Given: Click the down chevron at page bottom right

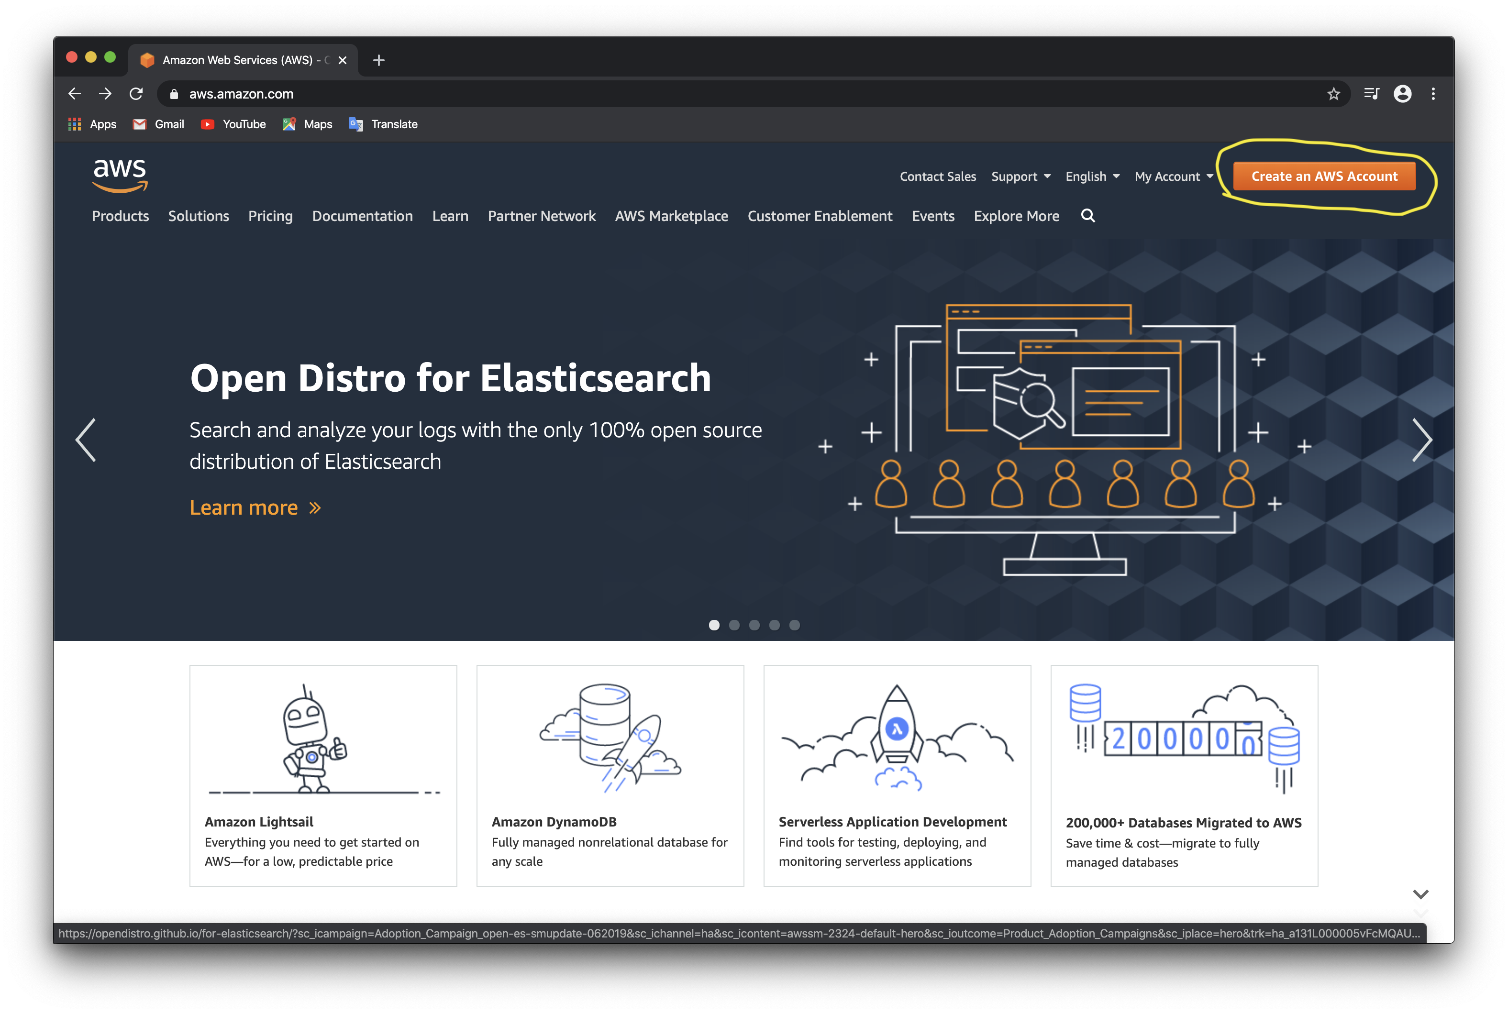Looking at the screenshot, I should pyautogui.click(x=1420, y=894).
